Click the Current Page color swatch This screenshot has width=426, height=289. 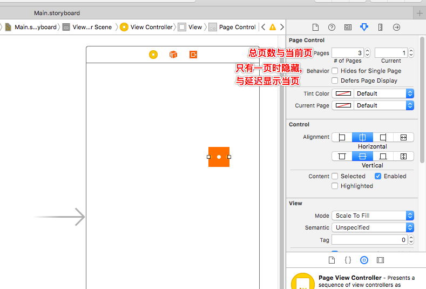point(343,105)
